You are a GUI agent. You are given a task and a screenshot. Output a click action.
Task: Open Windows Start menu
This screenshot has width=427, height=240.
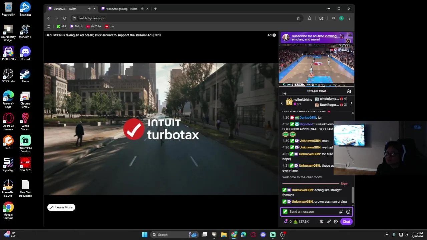[x=144, y=235]
